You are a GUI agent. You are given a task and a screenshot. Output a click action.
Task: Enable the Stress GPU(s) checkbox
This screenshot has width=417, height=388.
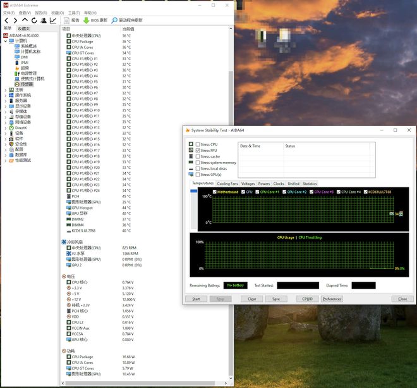click(198, 175)
